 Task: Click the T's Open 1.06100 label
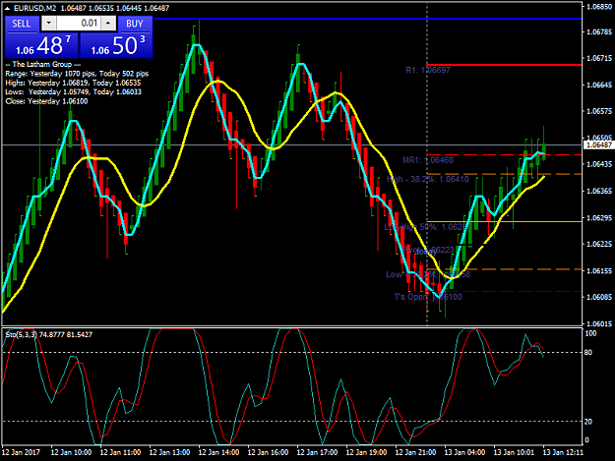point(428,297)
